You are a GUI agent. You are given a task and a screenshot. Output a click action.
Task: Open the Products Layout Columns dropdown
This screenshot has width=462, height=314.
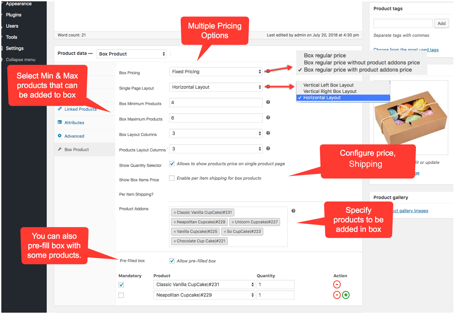(216, 149)
